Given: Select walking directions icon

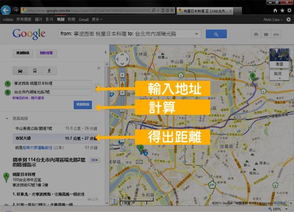Looking at the screenshot, I should 49,71.
